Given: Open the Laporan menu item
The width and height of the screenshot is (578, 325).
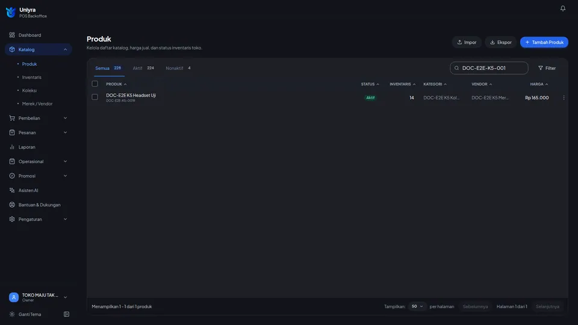Looking at the screenshot, I should [x=39, y=147].
